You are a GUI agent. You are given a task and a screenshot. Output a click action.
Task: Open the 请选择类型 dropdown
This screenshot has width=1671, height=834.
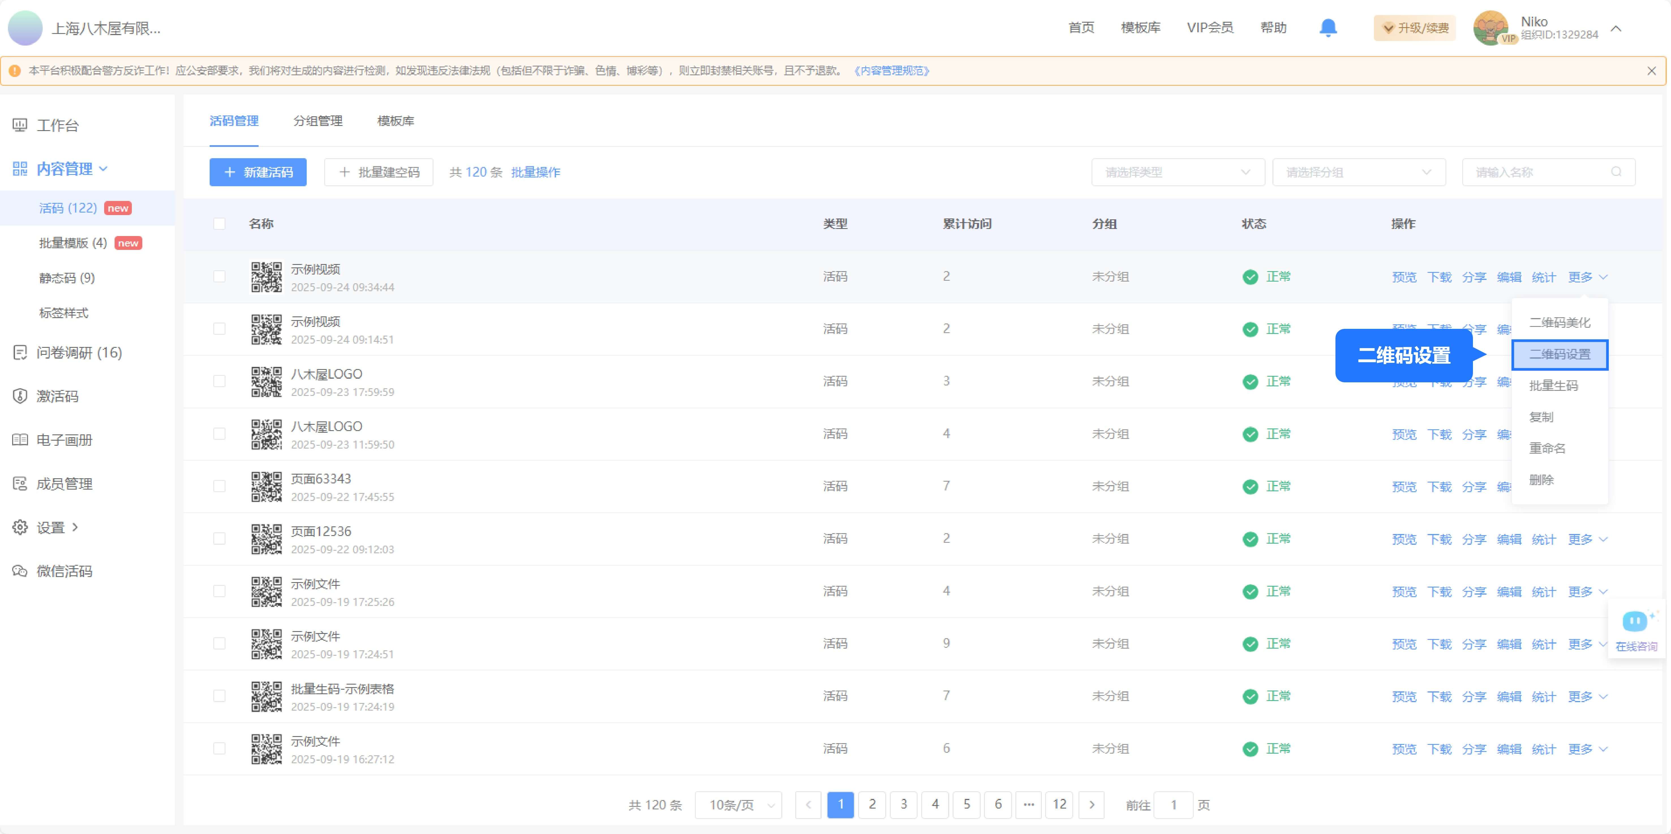point(1177,172)
